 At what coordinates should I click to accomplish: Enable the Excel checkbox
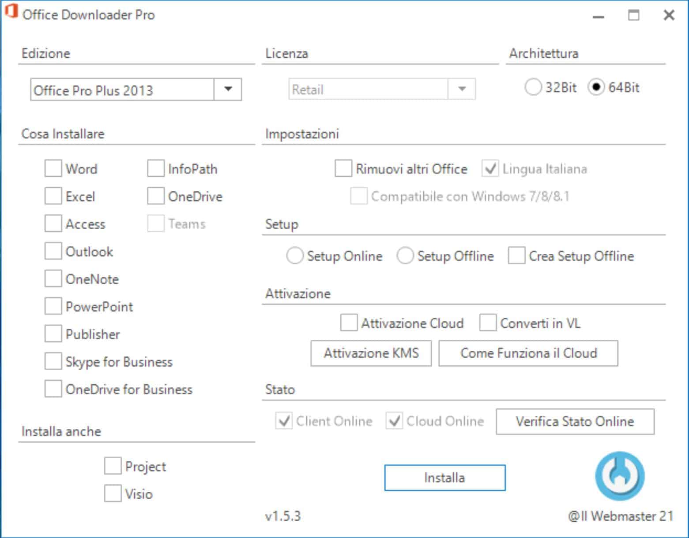pyautogui.click(x=53, y=196)
